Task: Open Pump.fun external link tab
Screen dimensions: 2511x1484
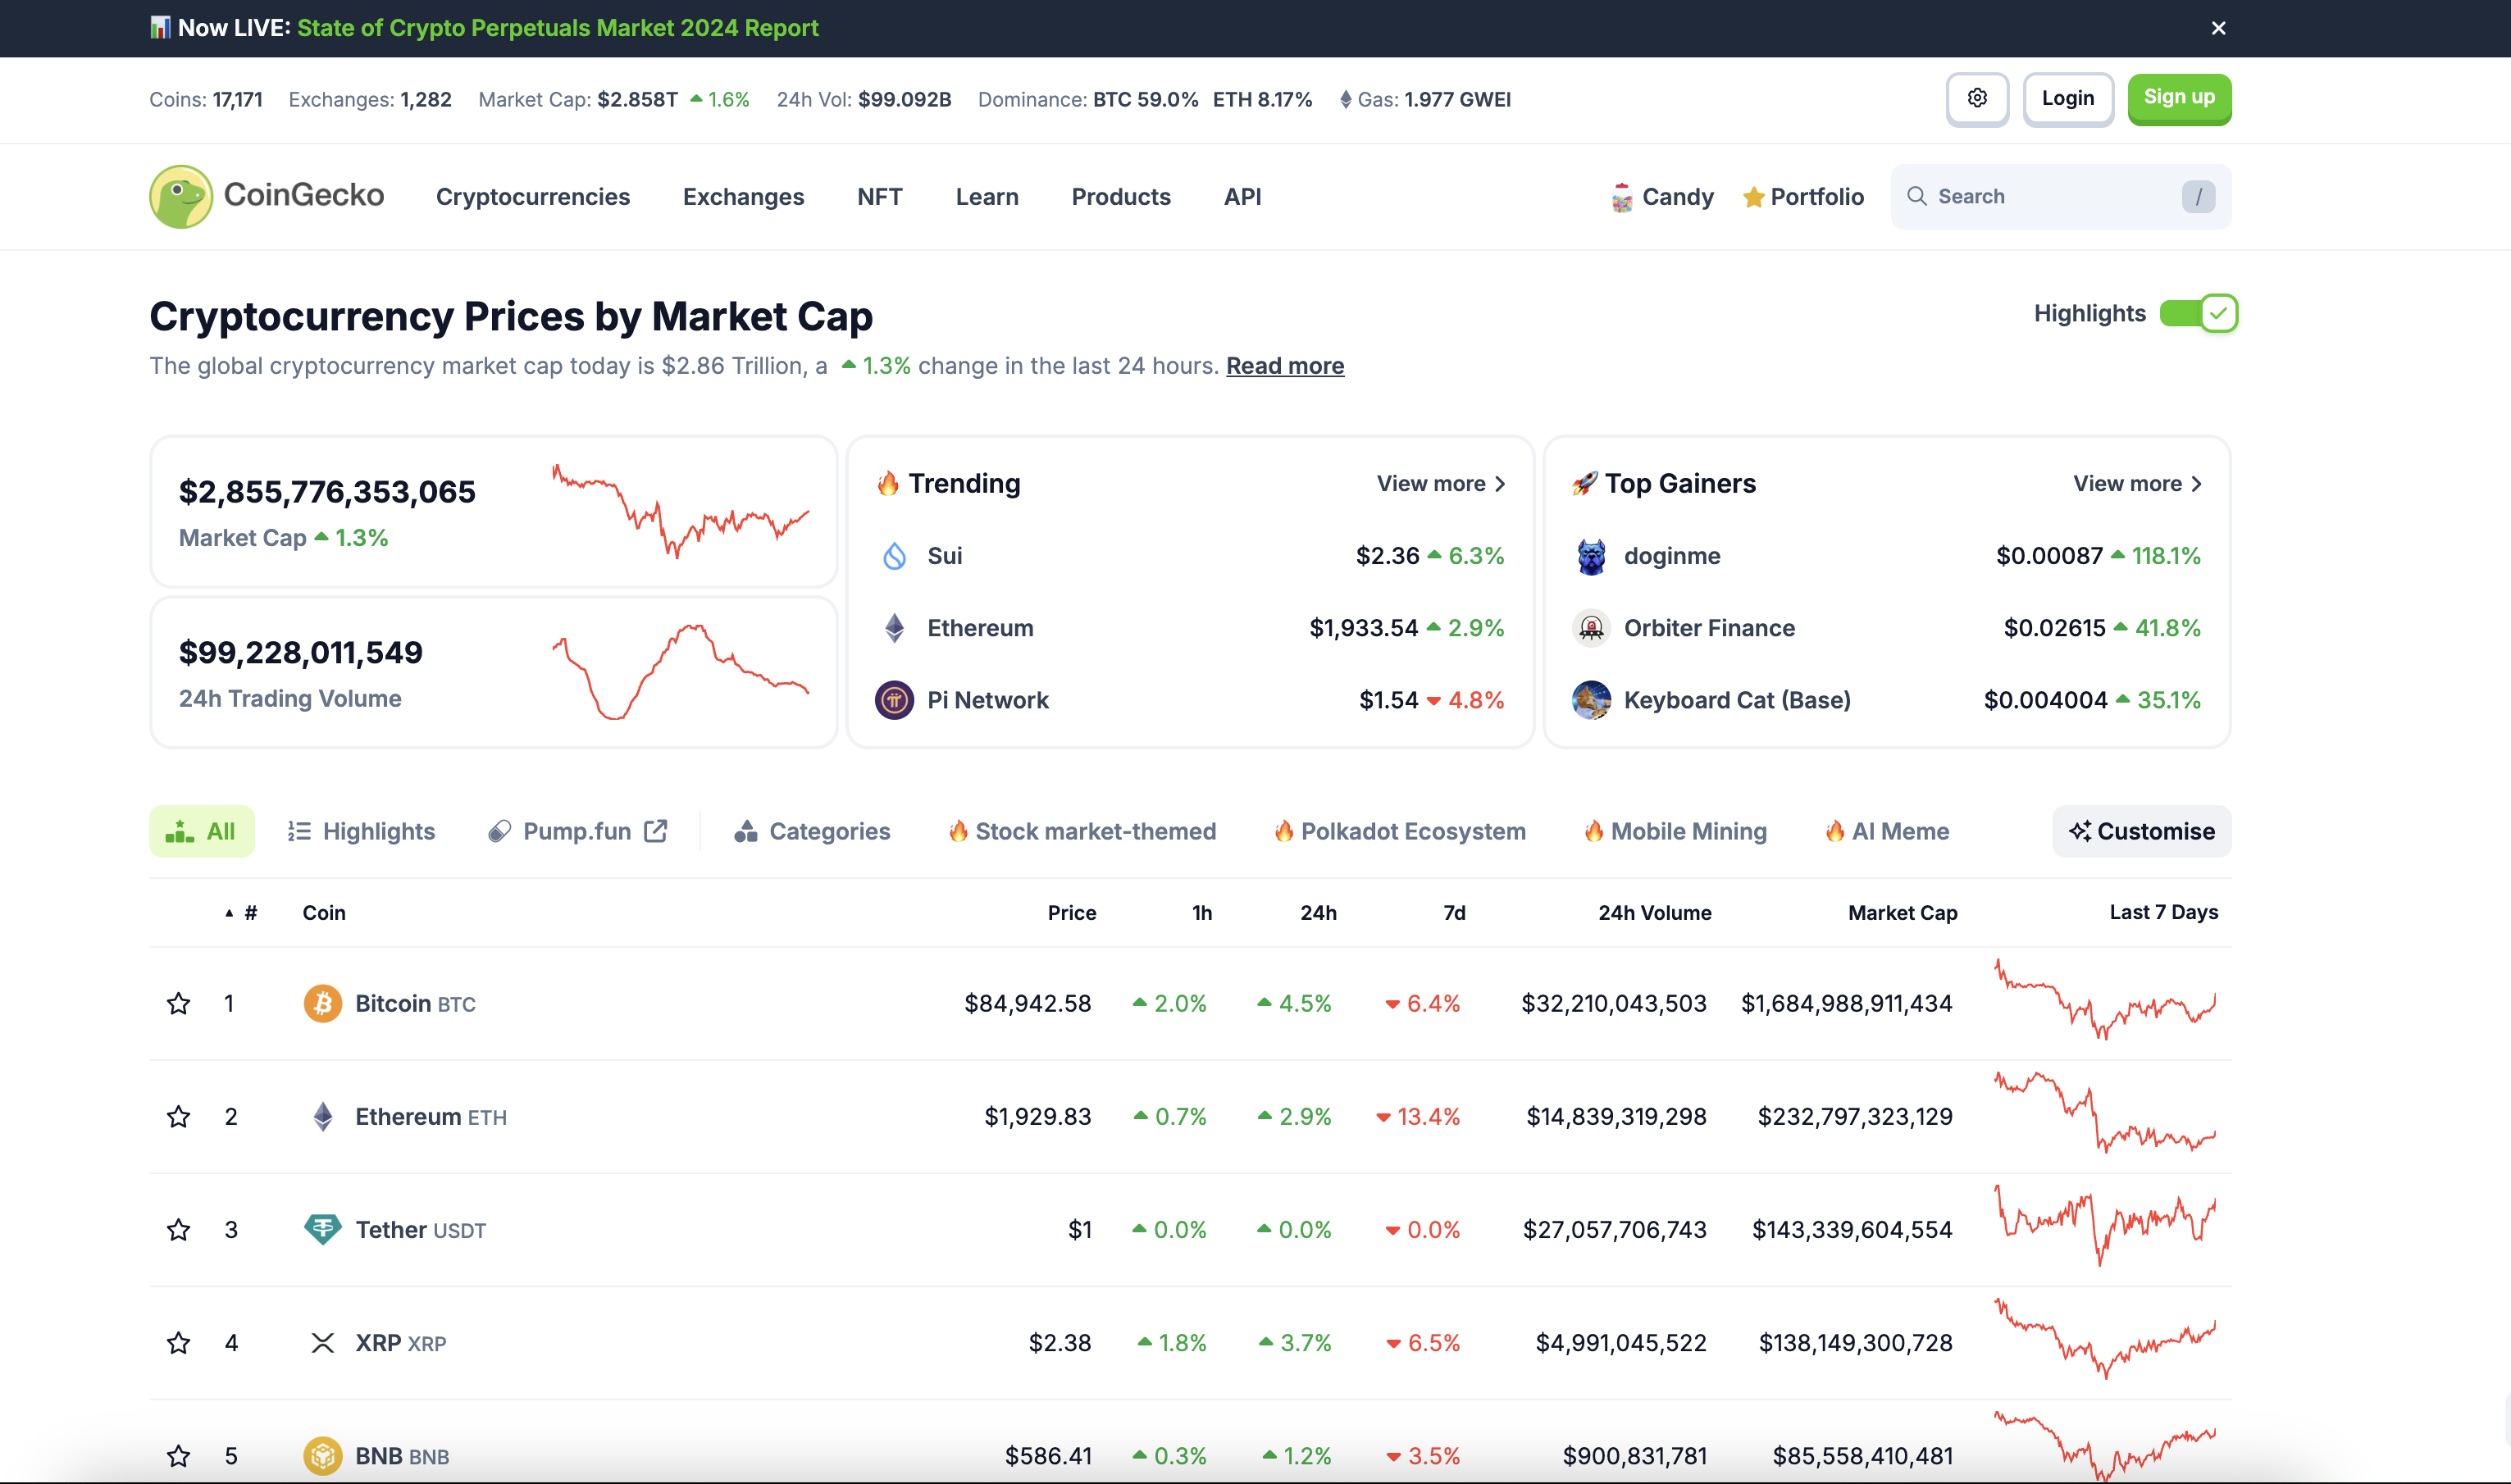Action: click(578, 831)
